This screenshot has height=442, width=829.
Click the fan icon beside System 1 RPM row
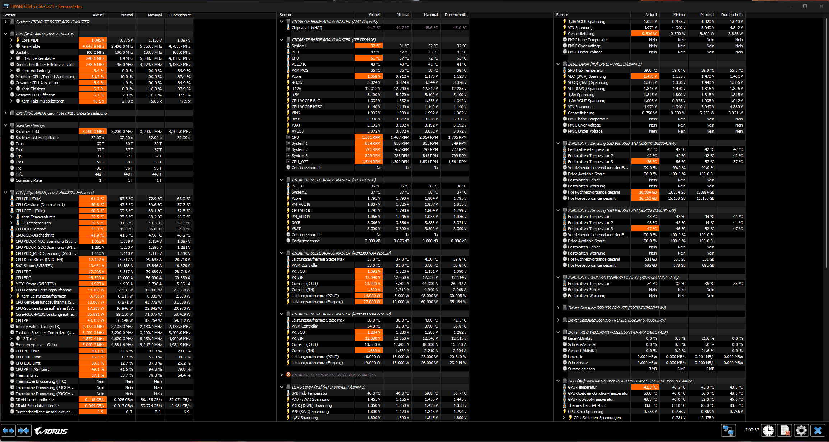tap(288, 143)
